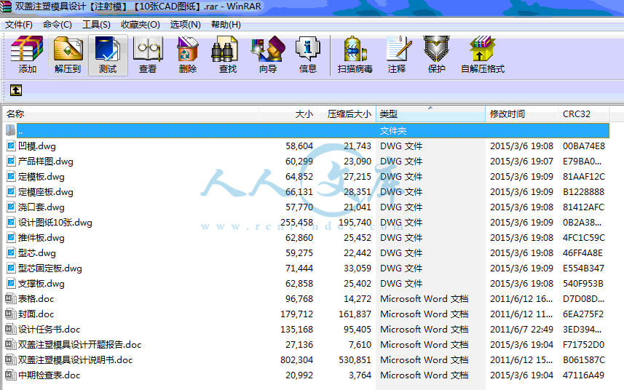624x390 pixels.
Task: Click CRC32 value 00BA74E8
Action: coord(584,146)
